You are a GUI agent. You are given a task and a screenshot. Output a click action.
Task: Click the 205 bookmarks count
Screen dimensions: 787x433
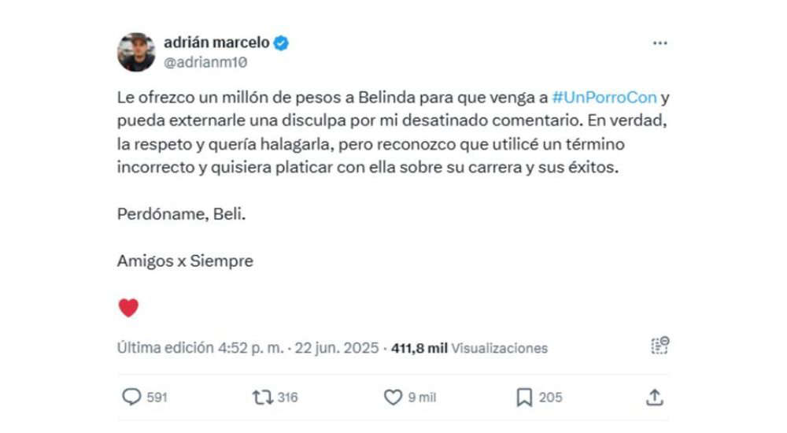pos(551,398)
